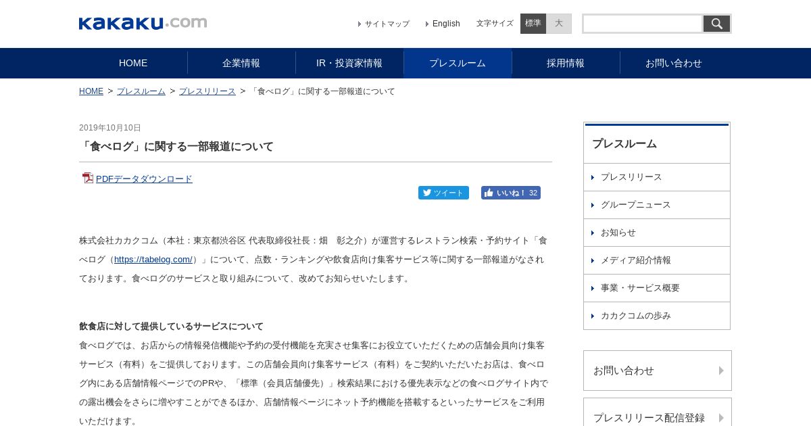Click the arrow icon beside サイトマップ
Image resolution: width=811 pixels, height=426 pixels.
pos(360,24)
